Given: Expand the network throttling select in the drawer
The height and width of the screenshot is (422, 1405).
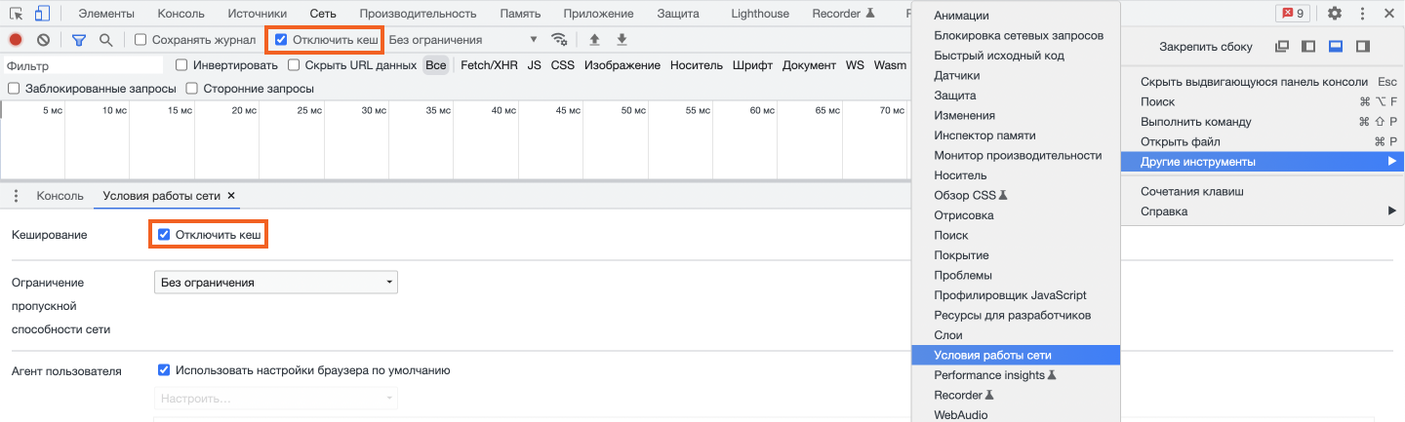Looking at the screenshot, I should pyautogui.click(x=276, y=283).
